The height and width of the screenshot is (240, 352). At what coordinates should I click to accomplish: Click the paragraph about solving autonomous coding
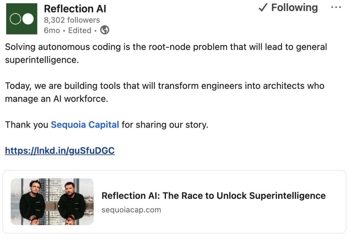(x=166, y=47)
